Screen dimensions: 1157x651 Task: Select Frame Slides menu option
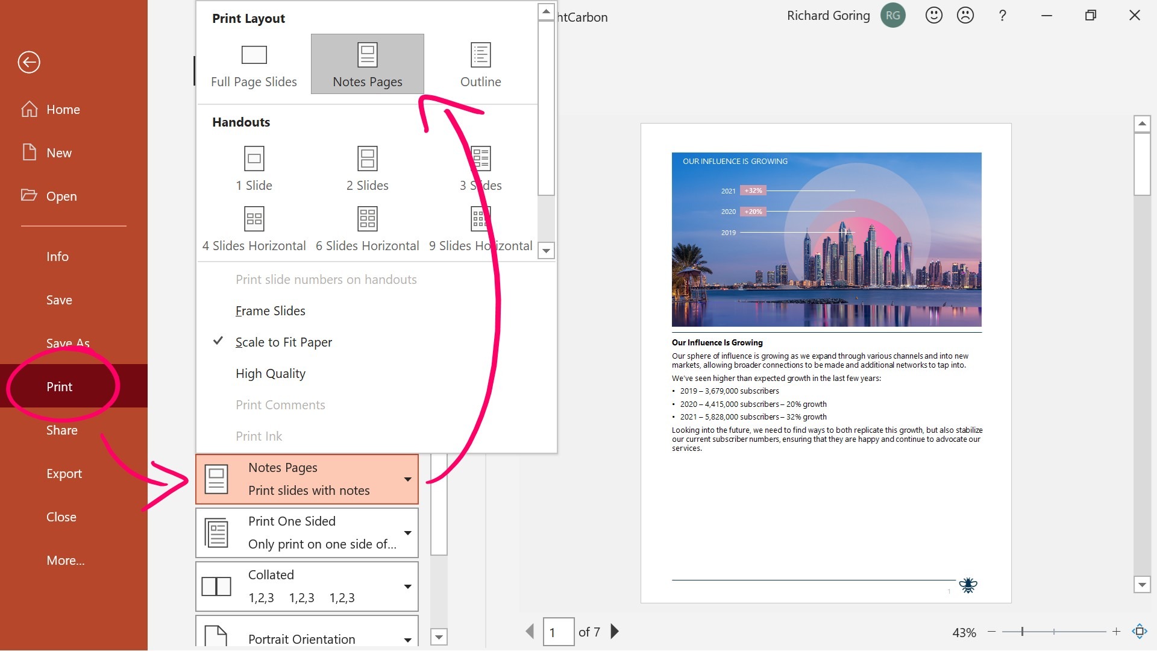pos(270,310)
